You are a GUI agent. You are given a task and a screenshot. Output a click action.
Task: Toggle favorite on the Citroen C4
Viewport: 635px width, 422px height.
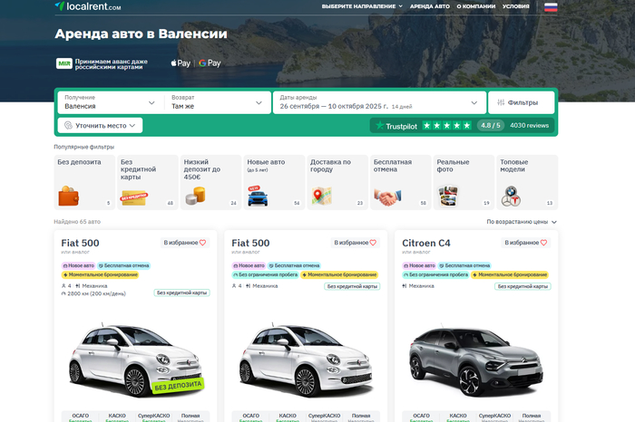click(x=526, y=243)
